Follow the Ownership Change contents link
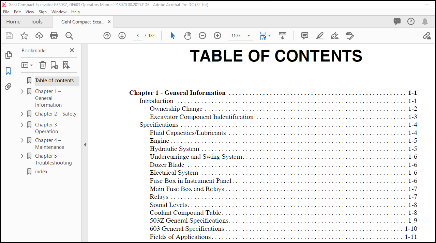436x243 pixels. [176, 109]
